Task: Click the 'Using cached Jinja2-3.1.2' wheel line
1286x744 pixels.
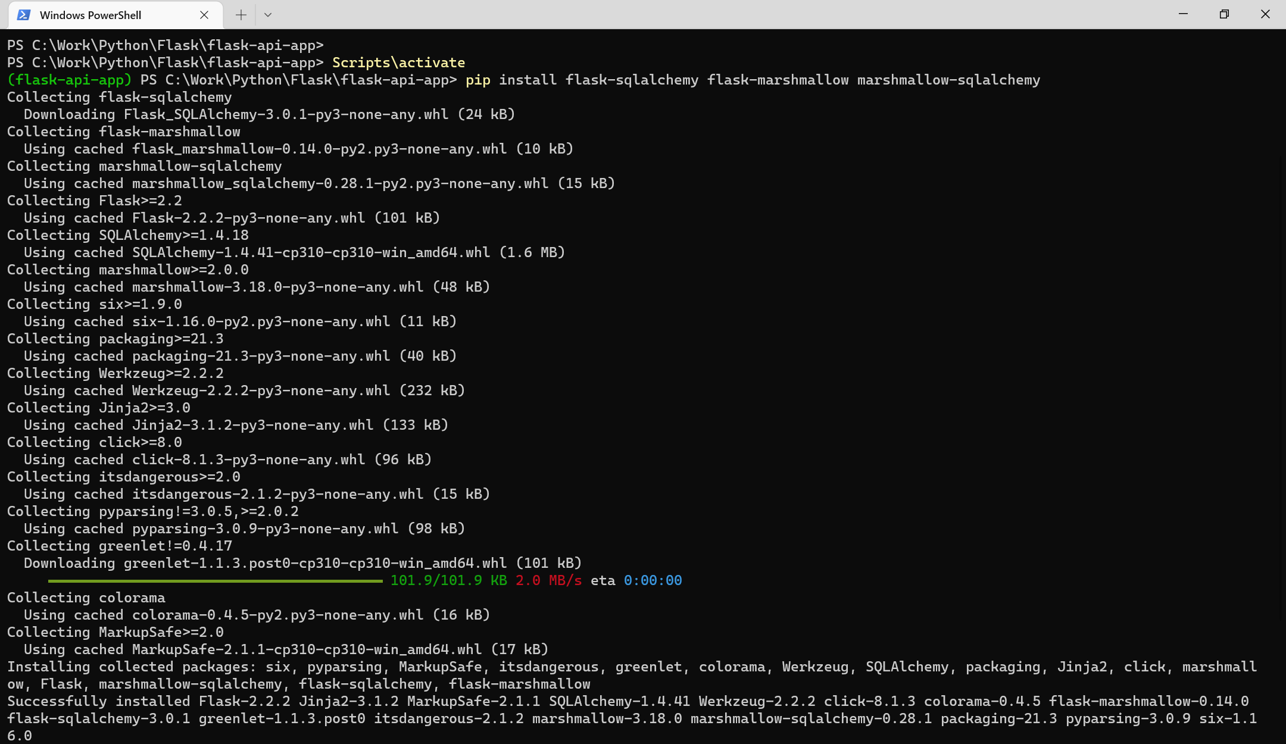Action: (x=236, y=425)
